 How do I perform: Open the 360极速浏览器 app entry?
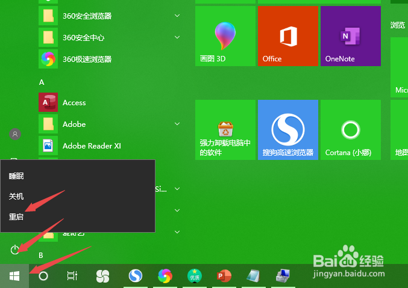(x=109, y=59)
